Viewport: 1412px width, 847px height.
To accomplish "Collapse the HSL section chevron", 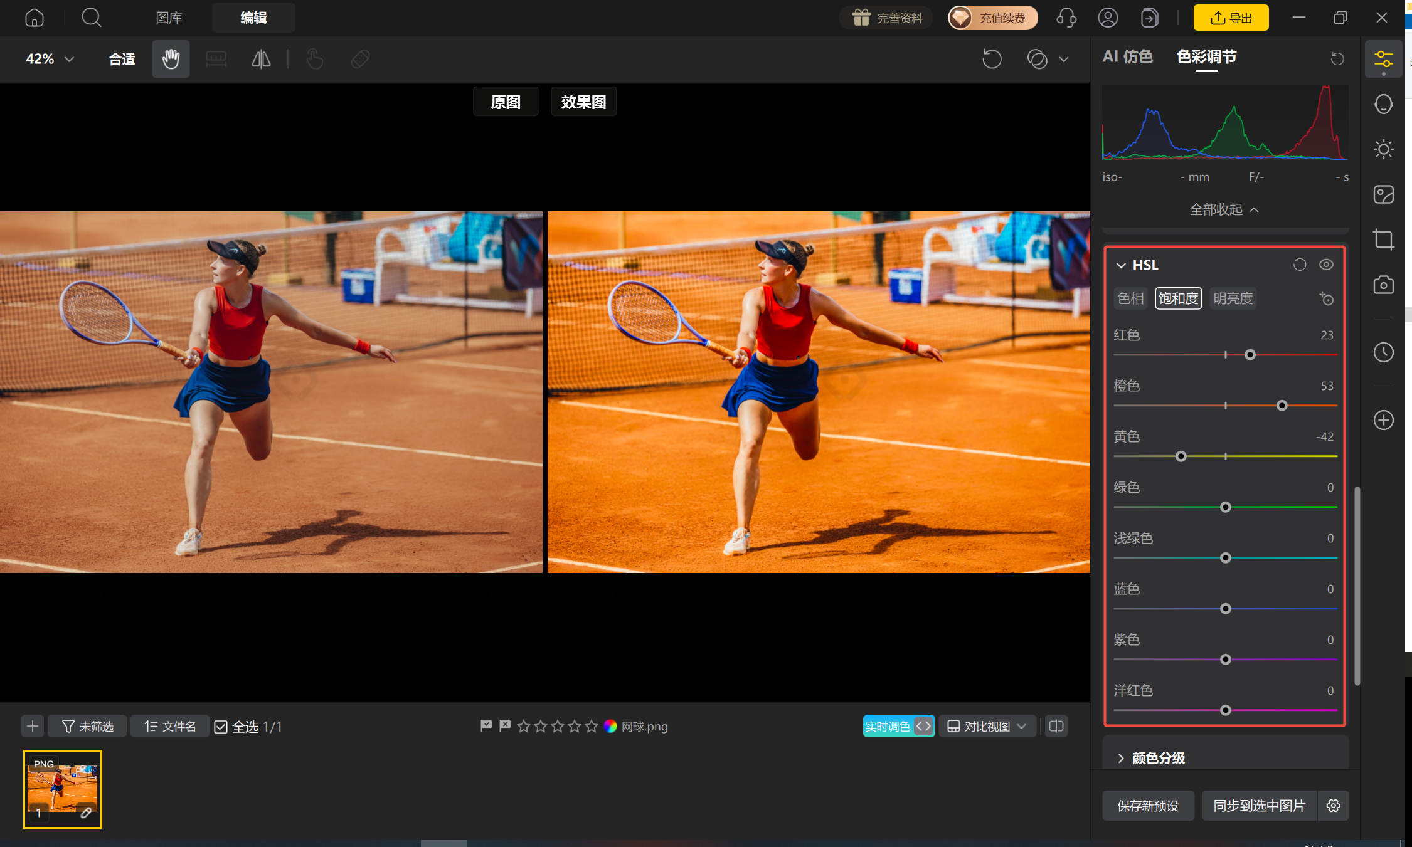I will point(1121,265).
